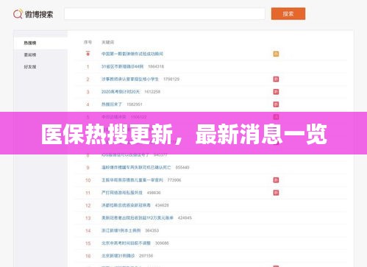This screenshot has width=367, height=267.
Task: Click the orange badge on the pinned topic row
Action: click(276, 54)
